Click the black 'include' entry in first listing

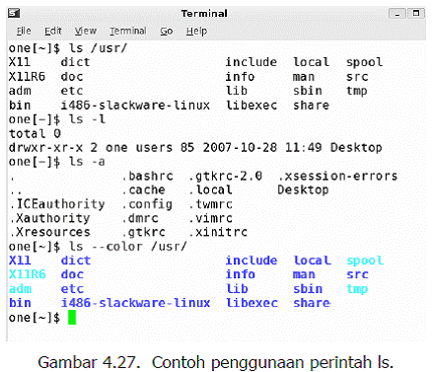click(252, 62)
